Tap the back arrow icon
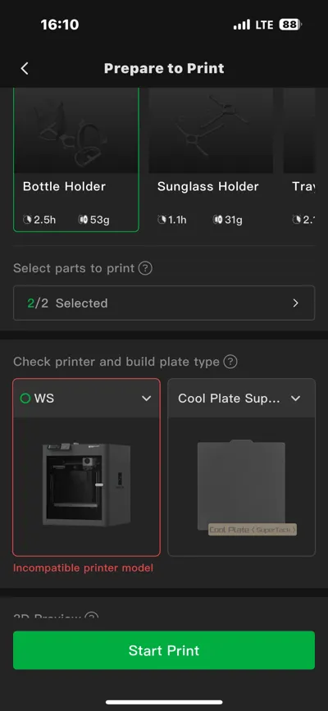The width and height of the screenshot is (328, 711). 25,68
